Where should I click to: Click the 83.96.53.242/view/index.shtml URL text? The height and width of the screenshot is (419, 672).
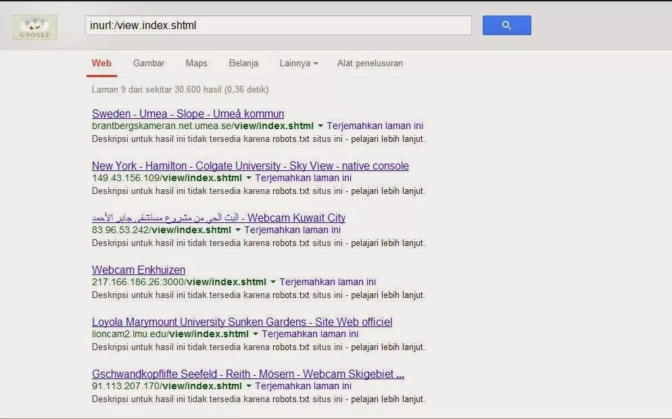(162, 230)
